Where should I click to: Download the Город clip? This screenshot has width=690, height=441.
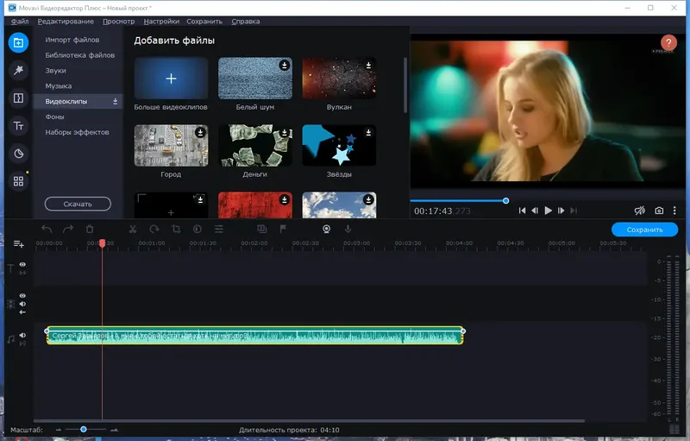point(200,132)
